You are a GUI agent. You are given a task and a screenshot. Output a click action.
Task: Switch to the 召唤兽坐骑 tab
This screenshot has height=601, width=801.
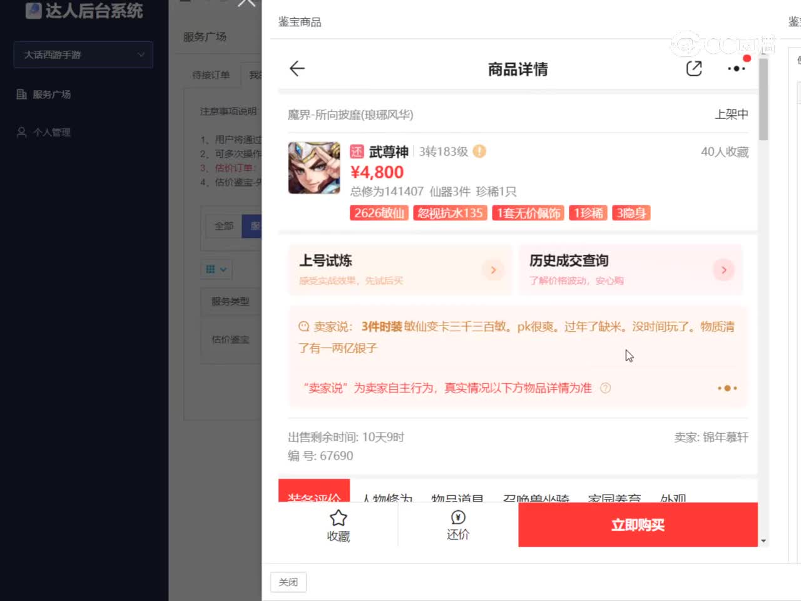[x=536, y=498]
